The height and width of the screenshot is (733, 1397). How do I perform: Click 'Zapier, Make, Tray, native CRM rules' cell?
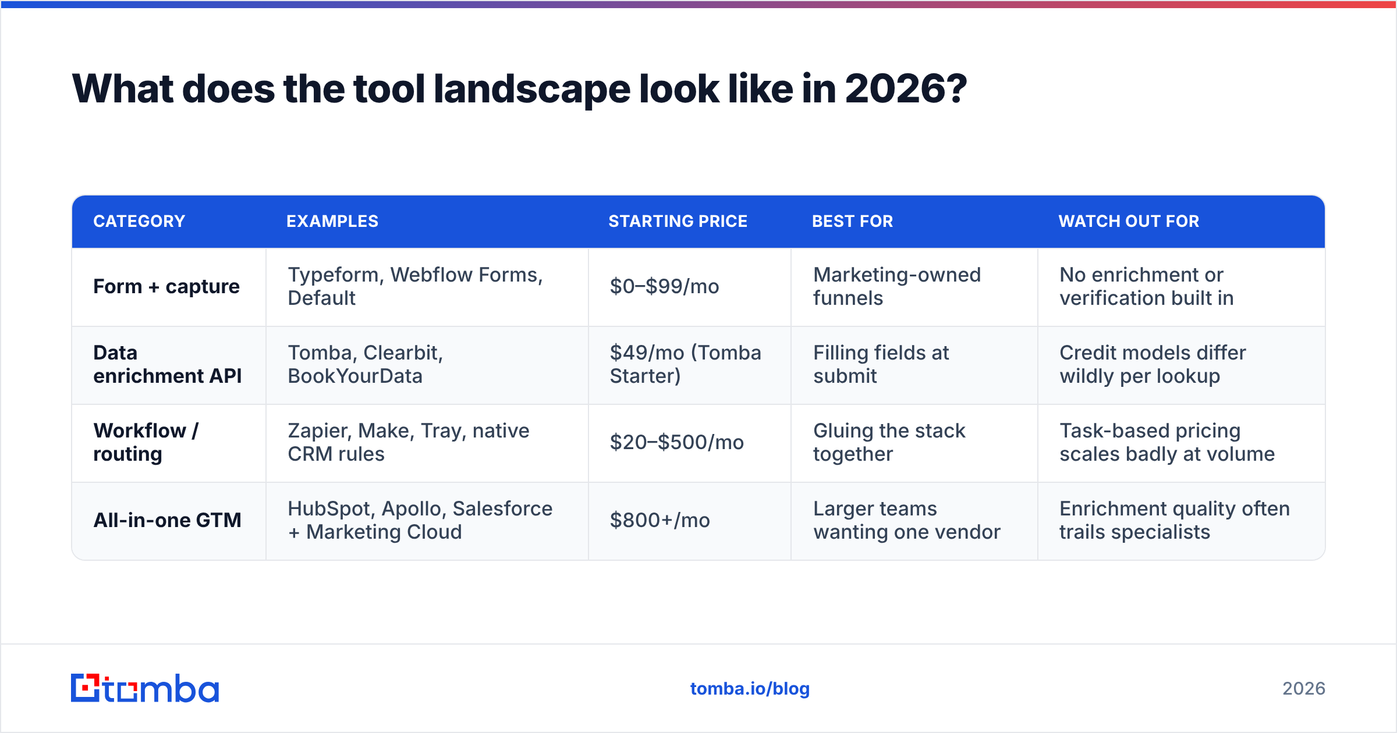(427, 443)
